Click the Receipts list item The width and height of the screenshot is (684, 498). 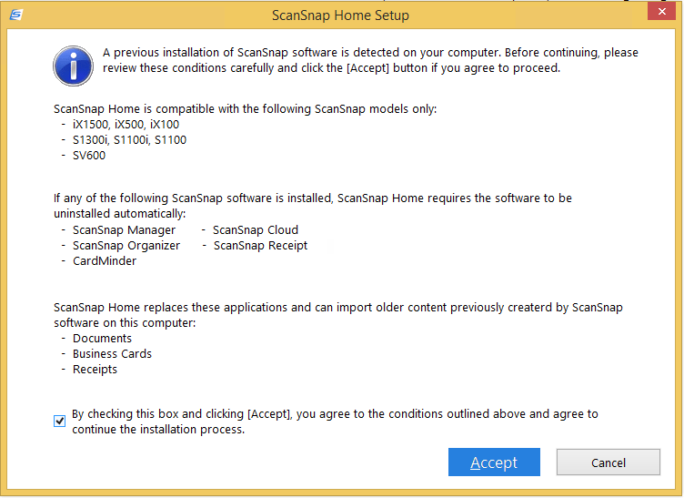coord(95,370)
